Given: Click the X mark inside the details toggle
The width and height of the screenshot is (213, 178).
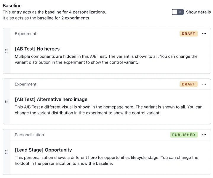Looking at the screenshot, I should pos(180,12).
